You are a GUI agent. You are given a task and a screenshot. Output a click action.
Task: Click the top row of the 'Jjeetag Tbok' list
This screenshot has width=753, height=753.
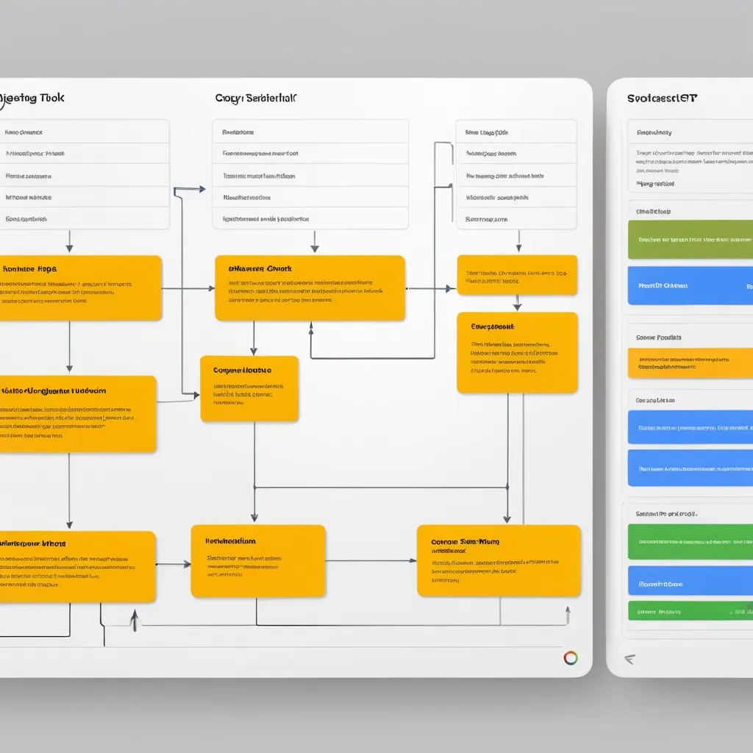84,132
